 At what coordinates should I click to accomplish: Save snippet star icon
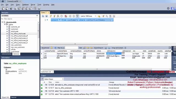(x=99, y=16)
